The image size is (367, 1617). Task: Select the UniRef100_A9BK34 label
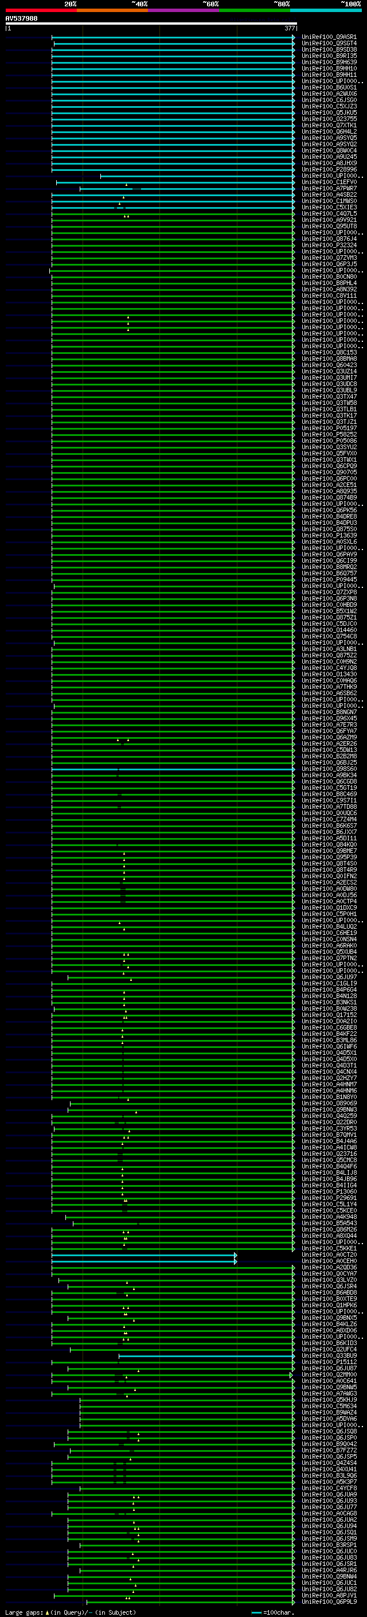click(x=329, y=776)
